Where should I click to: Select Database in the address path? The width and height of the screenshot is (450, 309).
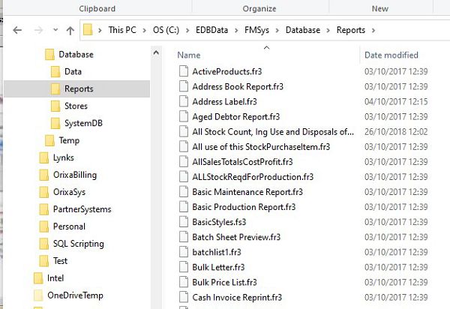(303, 30)
